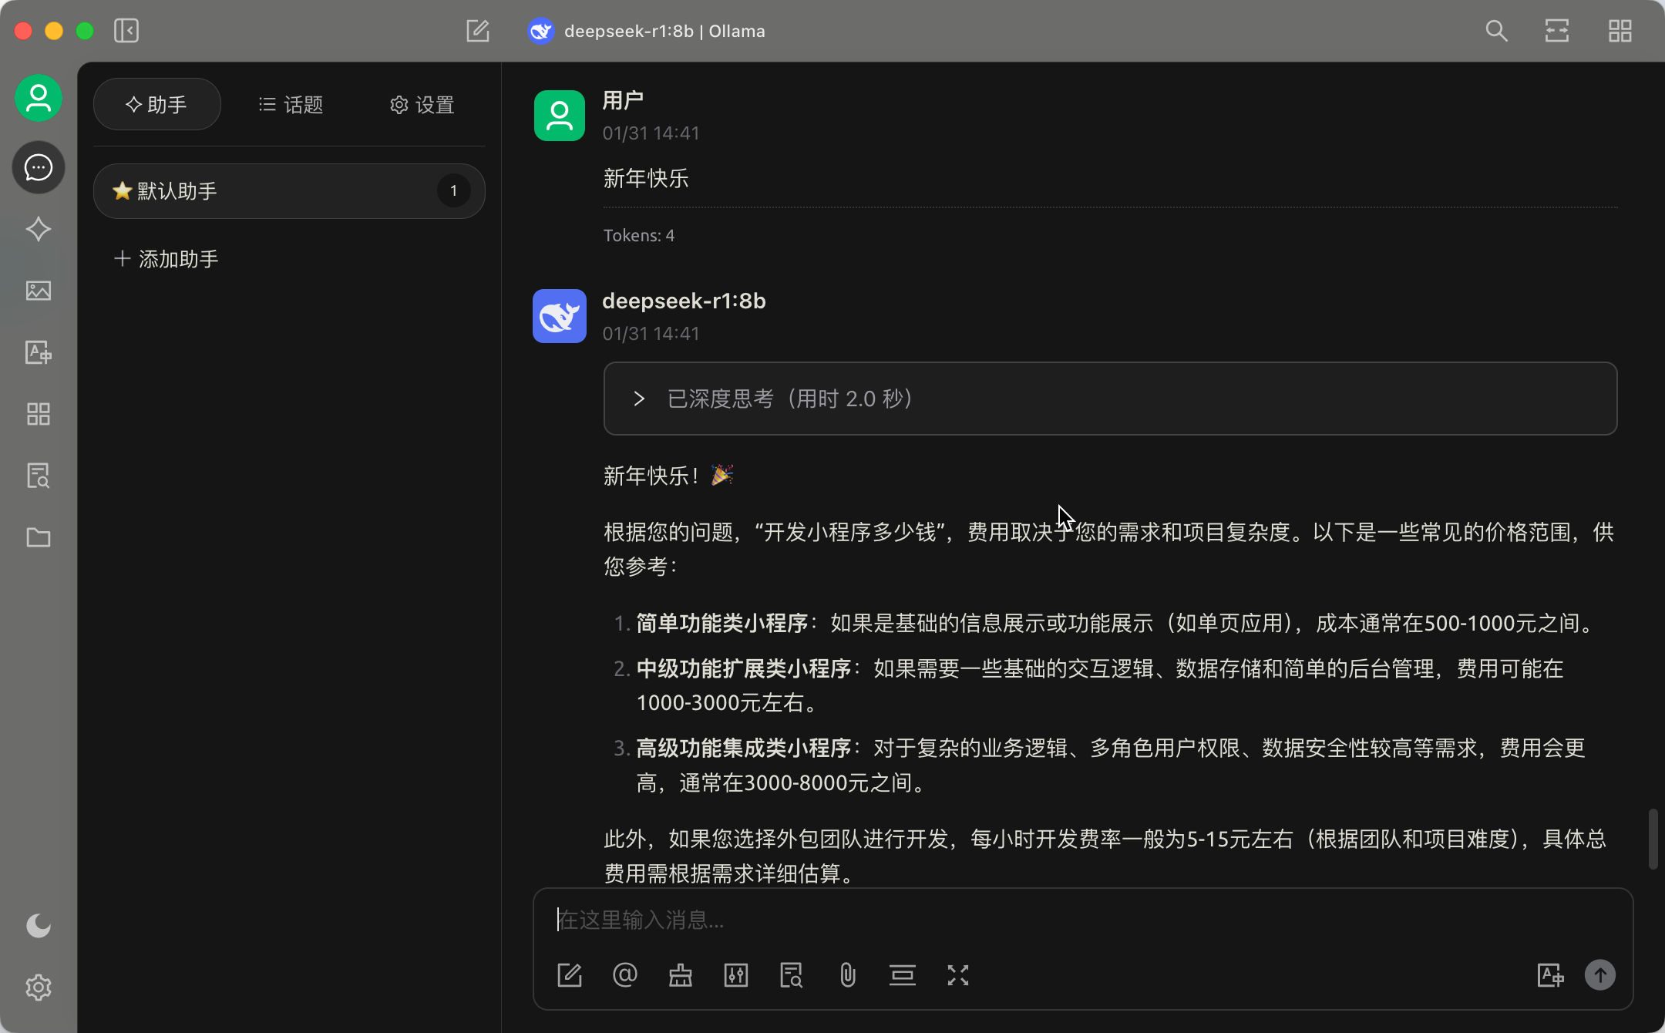Open the files folder icon in sidebar
The height and width of the screenshot is (1033, 1665).
coord(39,537)
